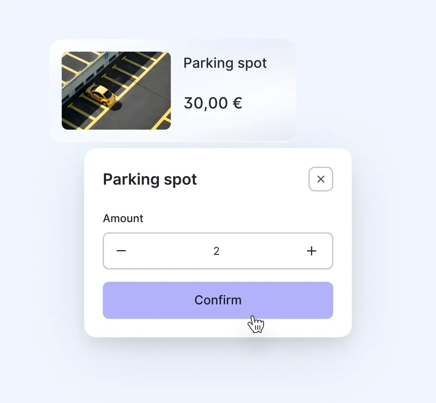Select the parking image inside the card
The width and height of the screenshot is (436, 403).
pos(116,90)
